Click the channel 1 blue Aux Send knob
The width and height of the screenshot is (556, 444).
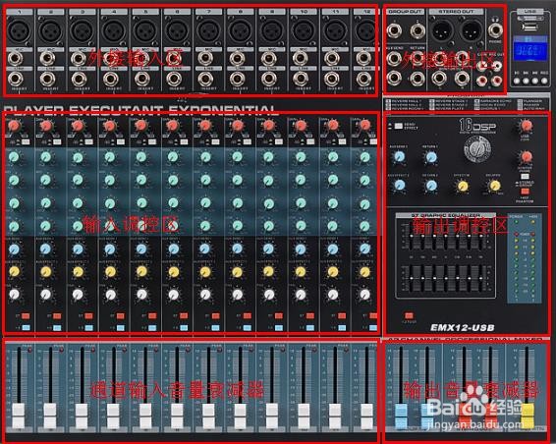pyautogui.click(x=14, y=250)
